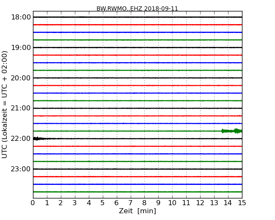Click the 22:00 time label
The image size is (275, 220).
click(21, 139)
